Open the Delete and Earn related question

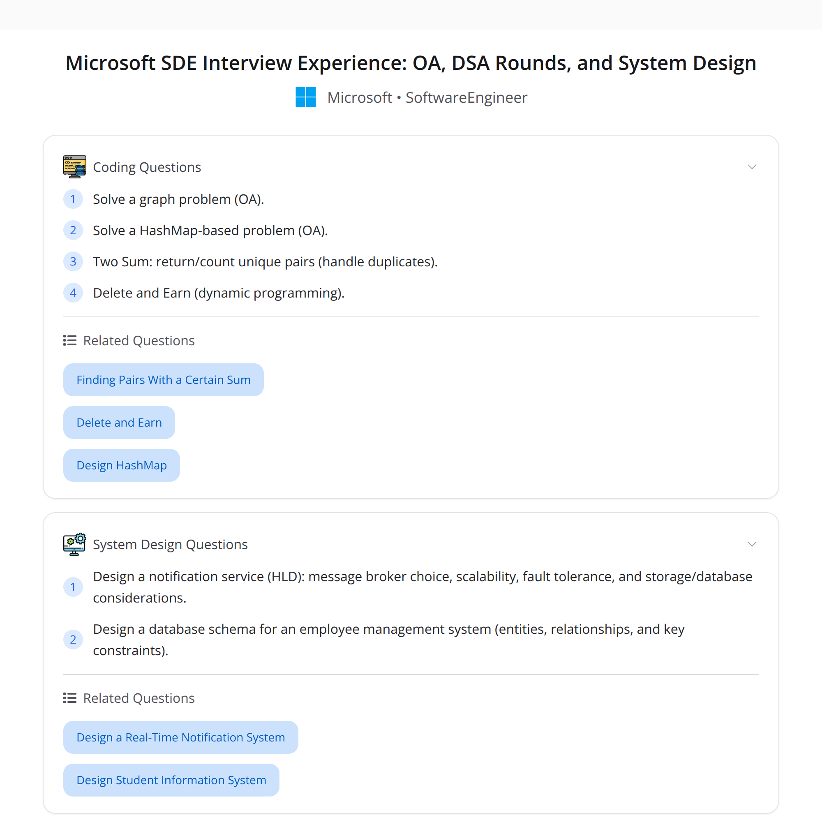coord(119,423)
